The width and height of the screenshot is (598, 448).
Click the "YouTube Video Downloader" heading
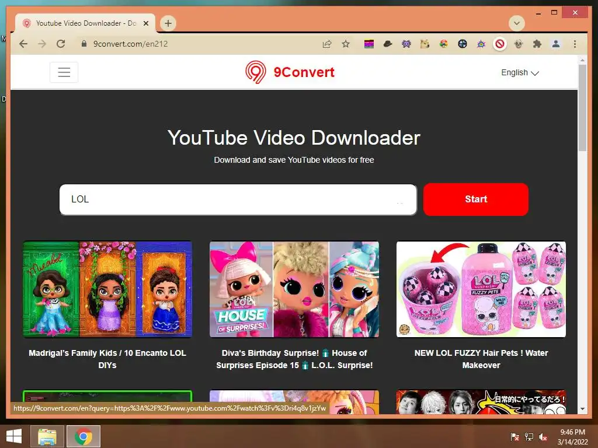click(294, 138)
